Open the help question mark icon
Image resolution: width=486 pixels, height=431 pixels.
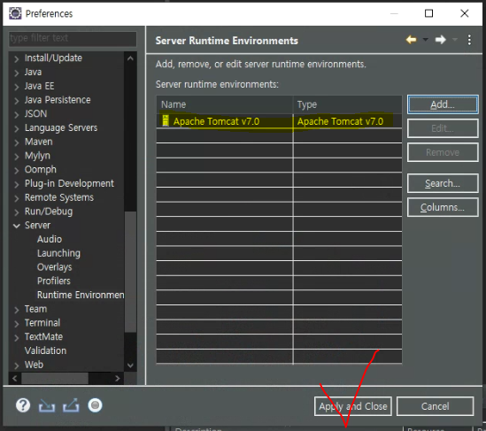23,405
